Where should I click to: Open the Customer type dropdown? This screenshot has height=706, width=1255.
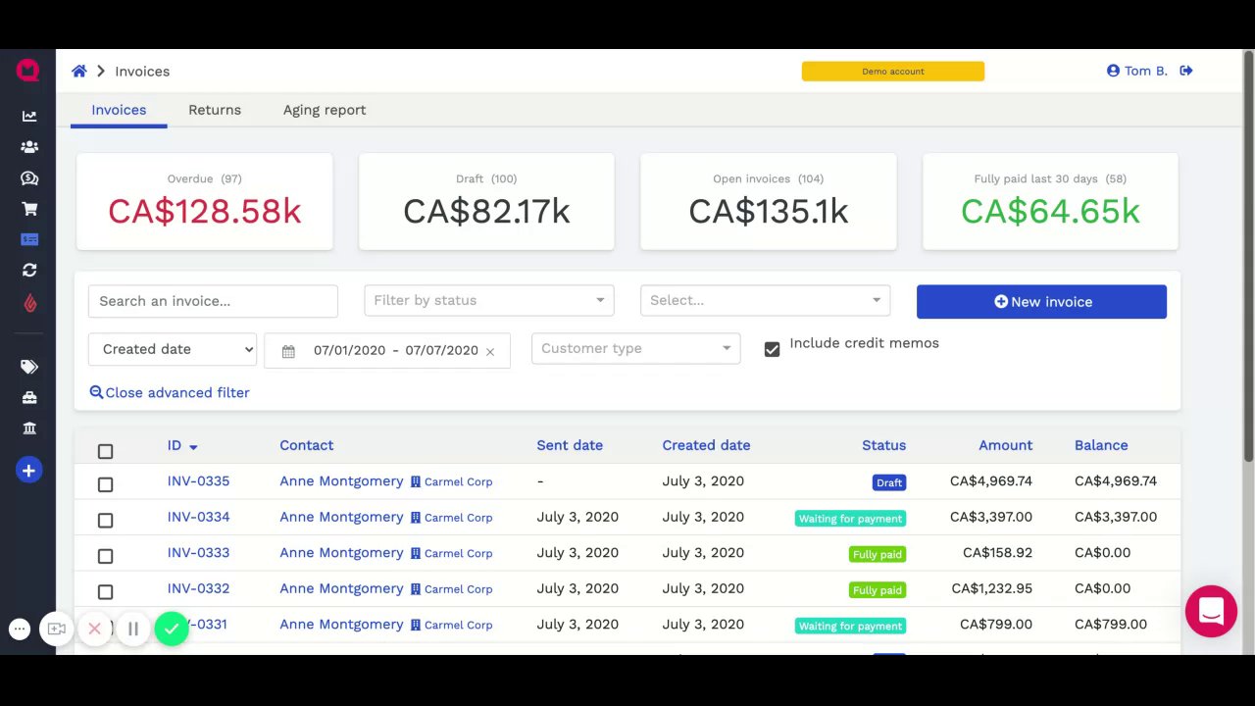coord(636,348)
